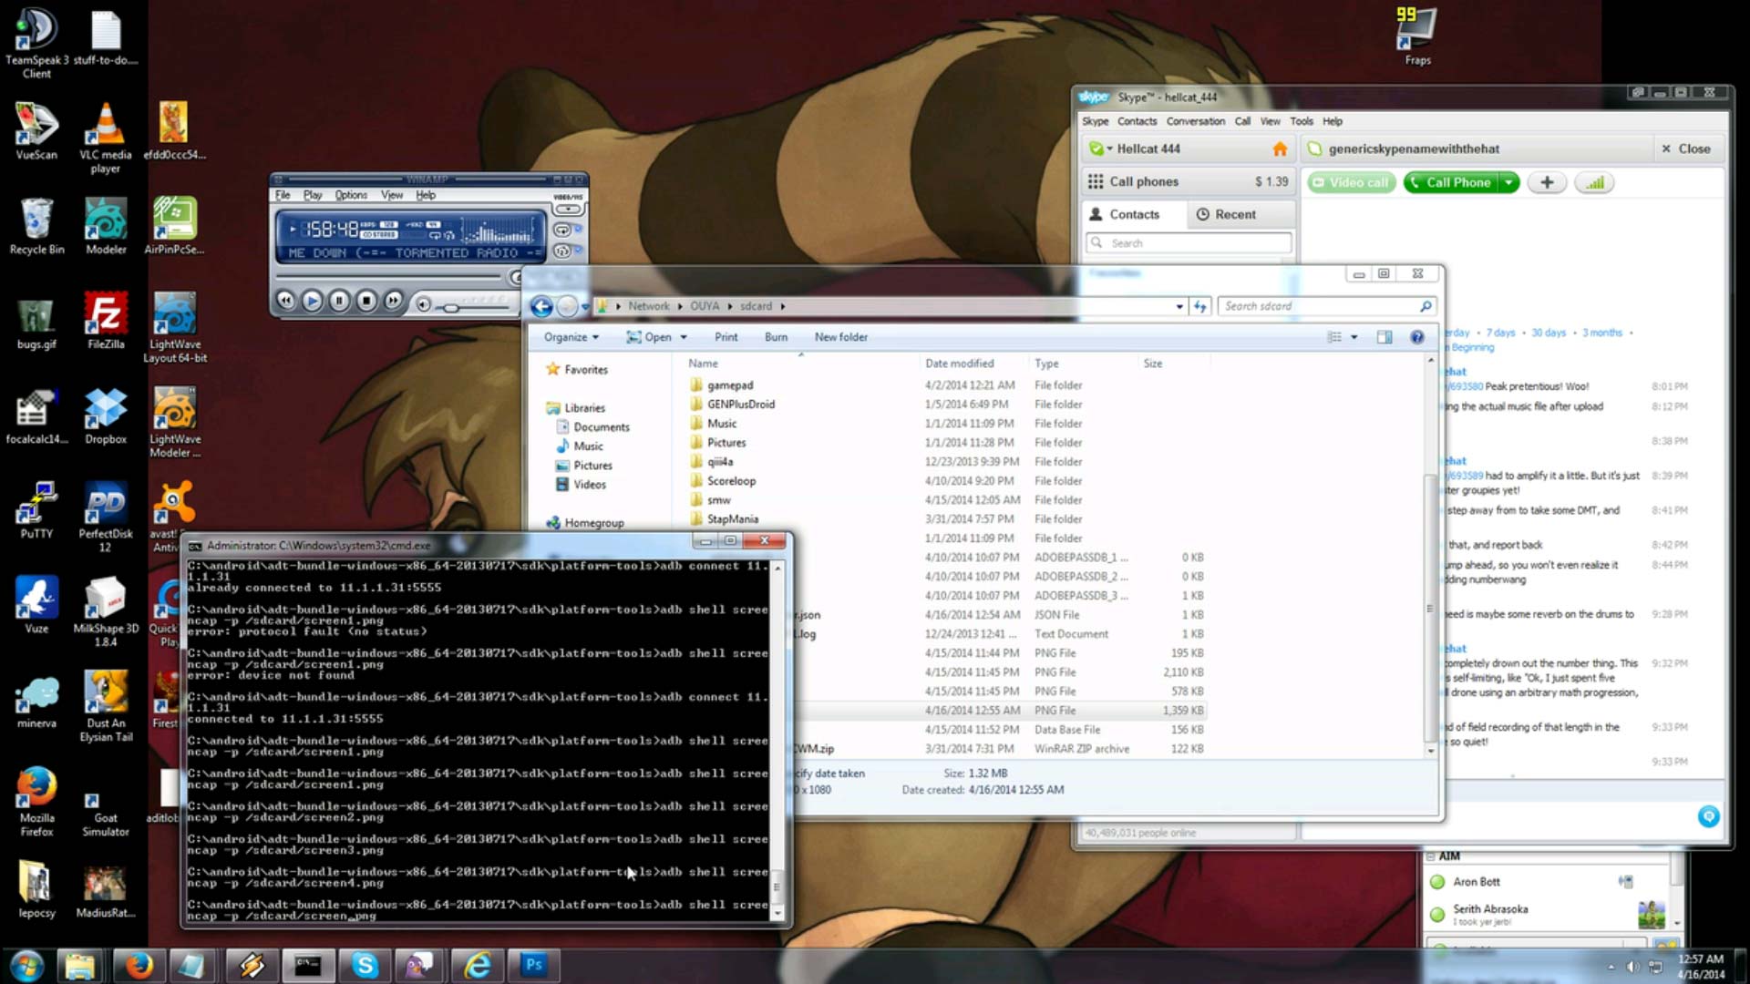Viewport: 1750px width, 984px height.
Task: Open Skype Tools menu
Action: point(1301,121)
